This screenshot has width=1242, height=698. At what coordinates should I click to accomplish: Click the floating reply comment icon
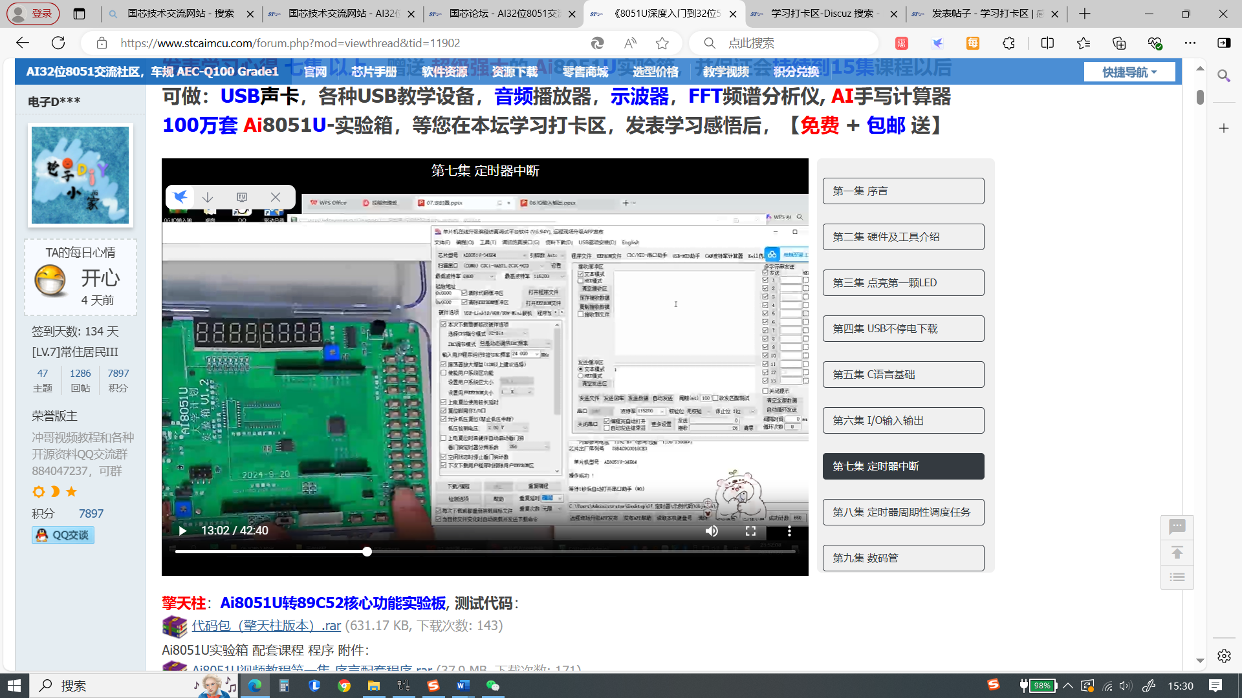point(1177,527)
